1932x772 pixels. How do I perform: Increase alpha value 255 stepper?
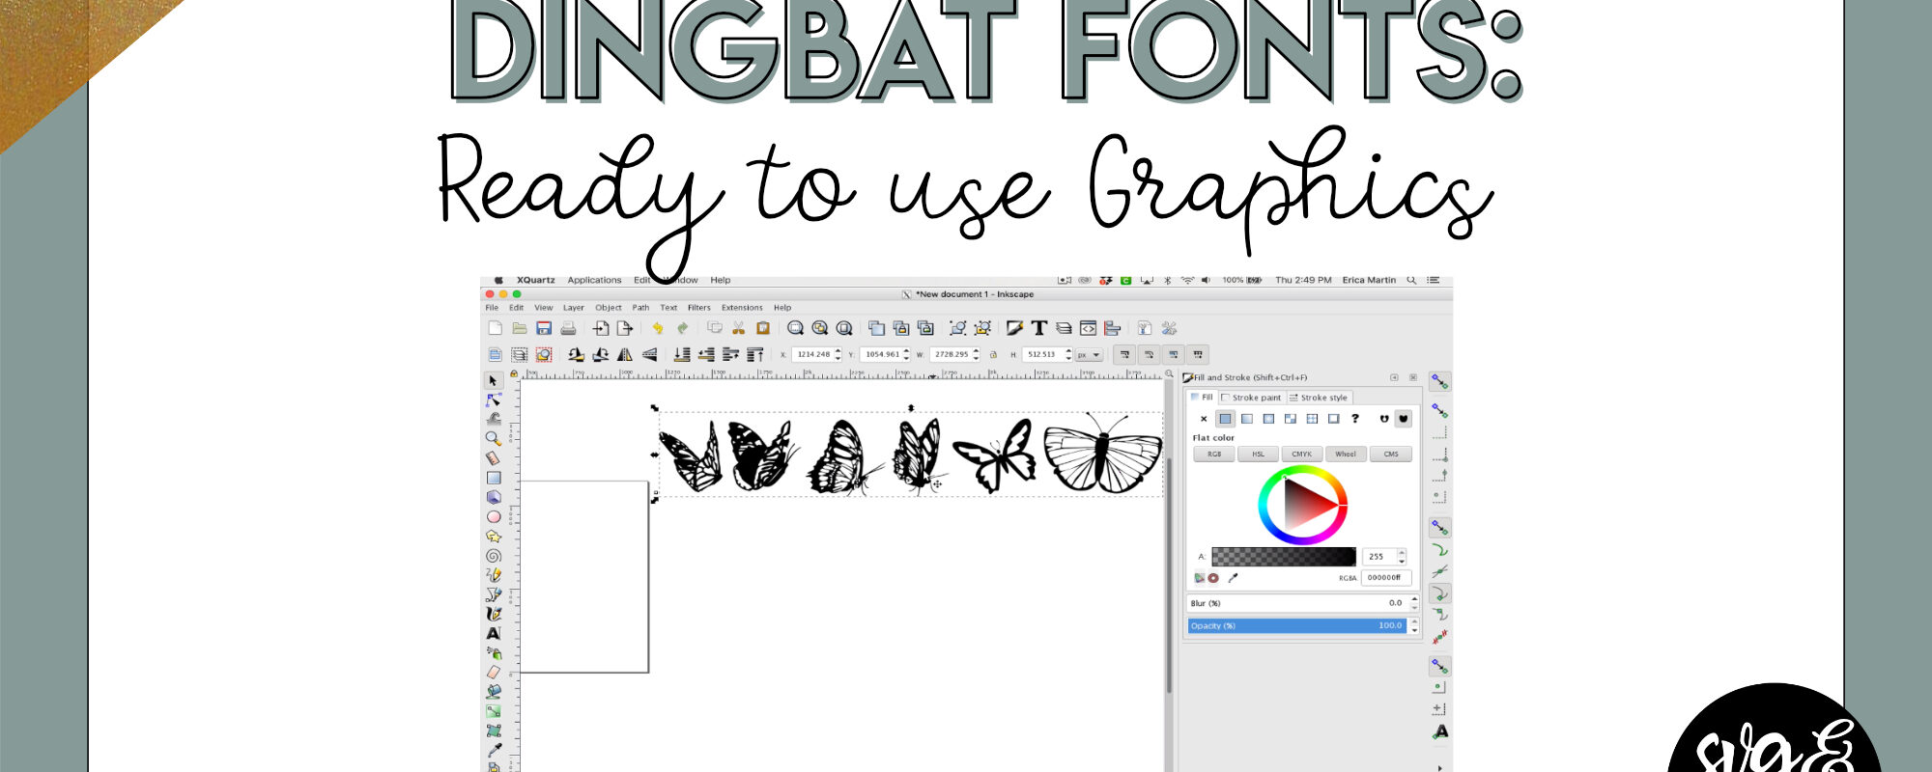pyautogui.click(x=1402, y=553)
